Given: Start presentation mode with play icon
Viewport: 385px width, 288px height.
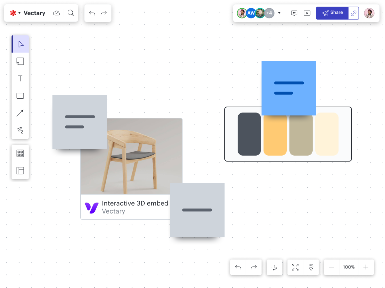Looking at the screenshot, I should pos(307,13).
